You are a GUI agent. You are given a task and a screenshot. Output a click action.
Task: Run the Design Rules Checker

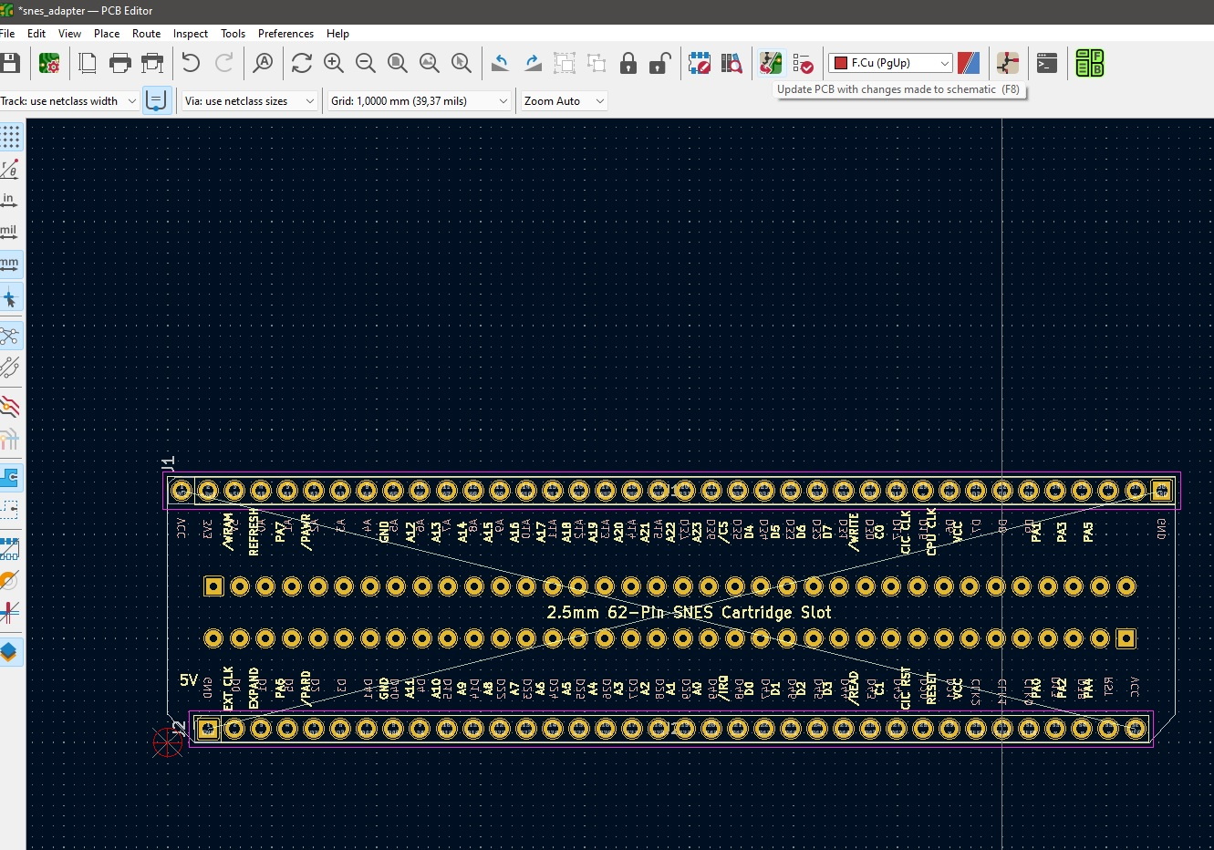pos(803,63)
